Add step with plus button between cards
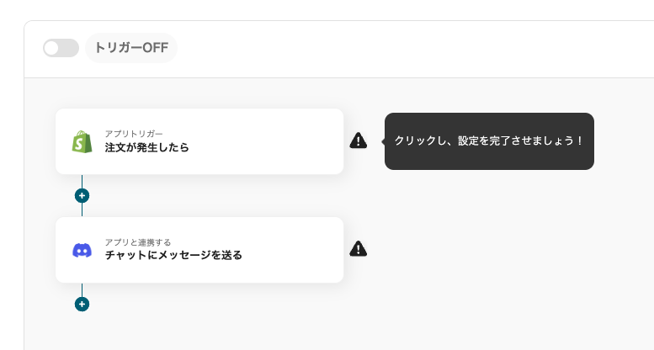The width and height of the screenshot is (654, 350). pos(82,195)
